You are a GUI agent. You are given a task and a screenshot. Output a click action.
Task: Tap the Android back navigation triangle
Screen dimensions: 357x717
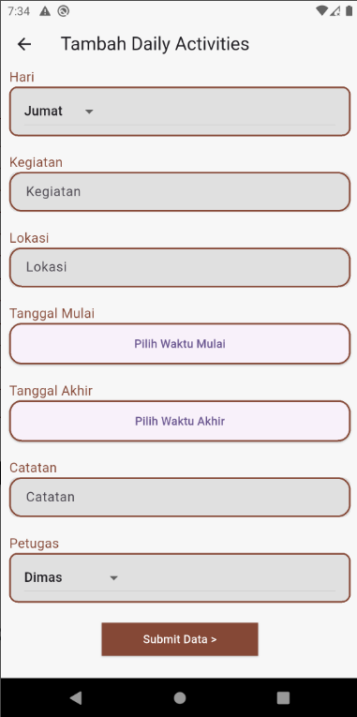(x=76, y=697)
